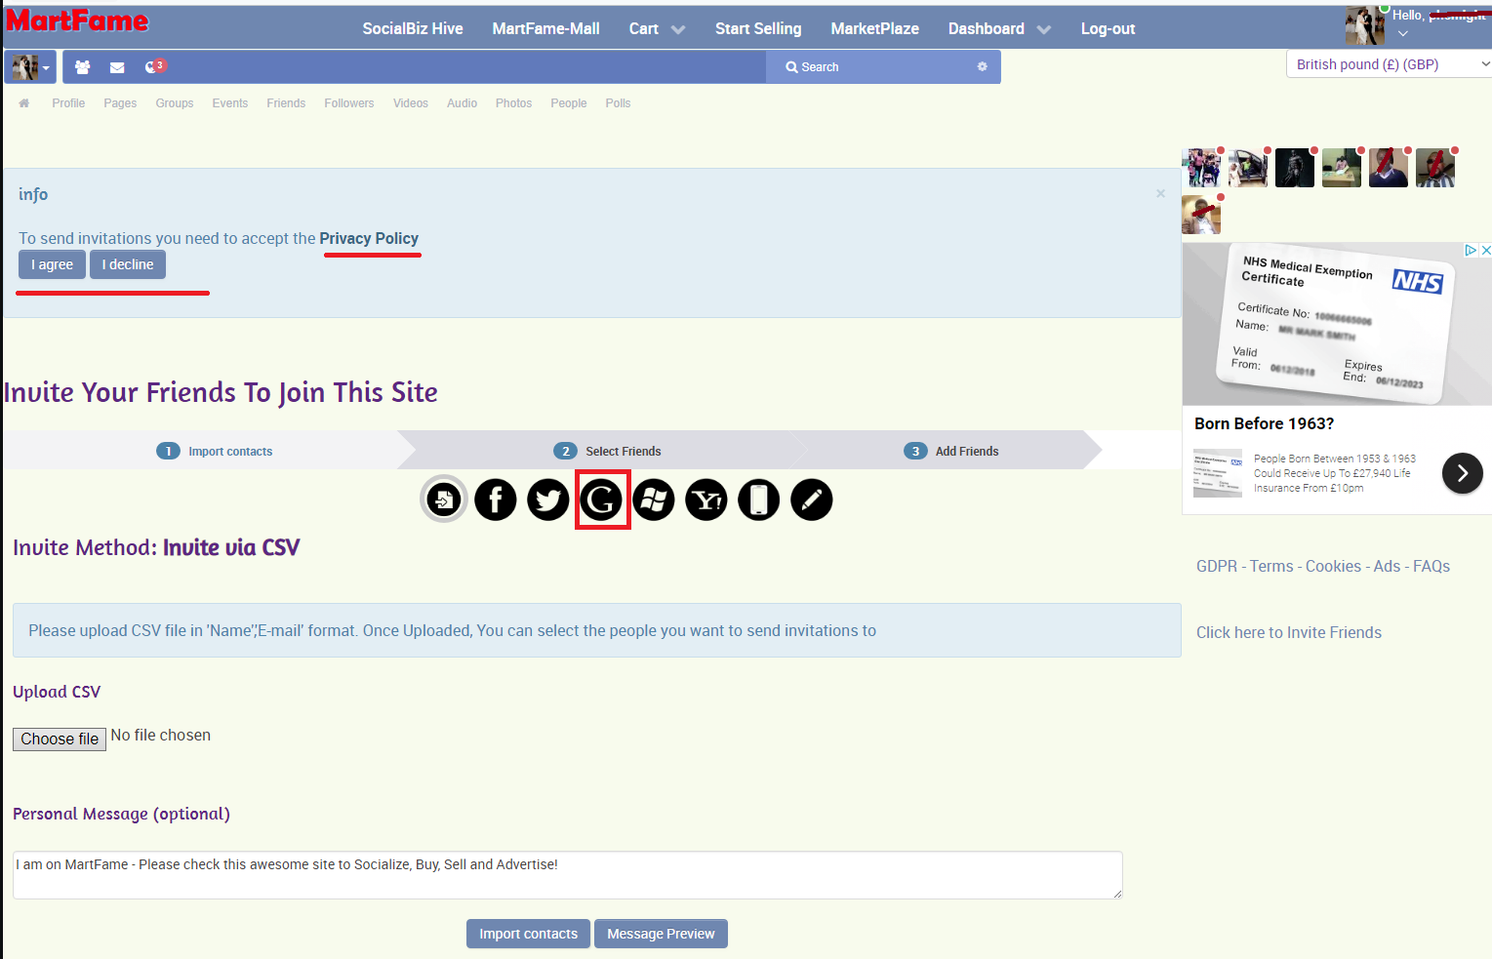Open friend requests via the people icon
Image resolution: width=1492 pixels, height=959 pixels.
(82, 66)
